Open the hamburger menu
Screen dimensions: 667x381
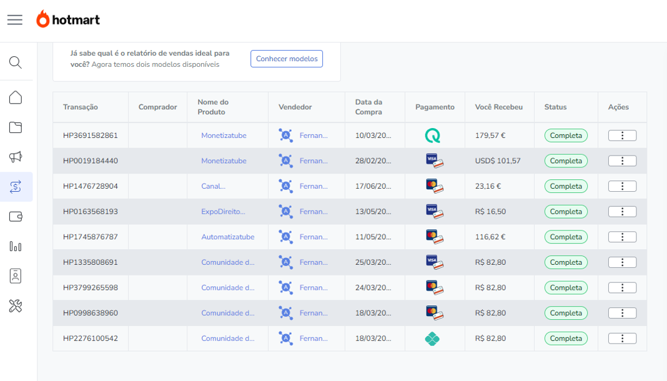click(15, 19)
